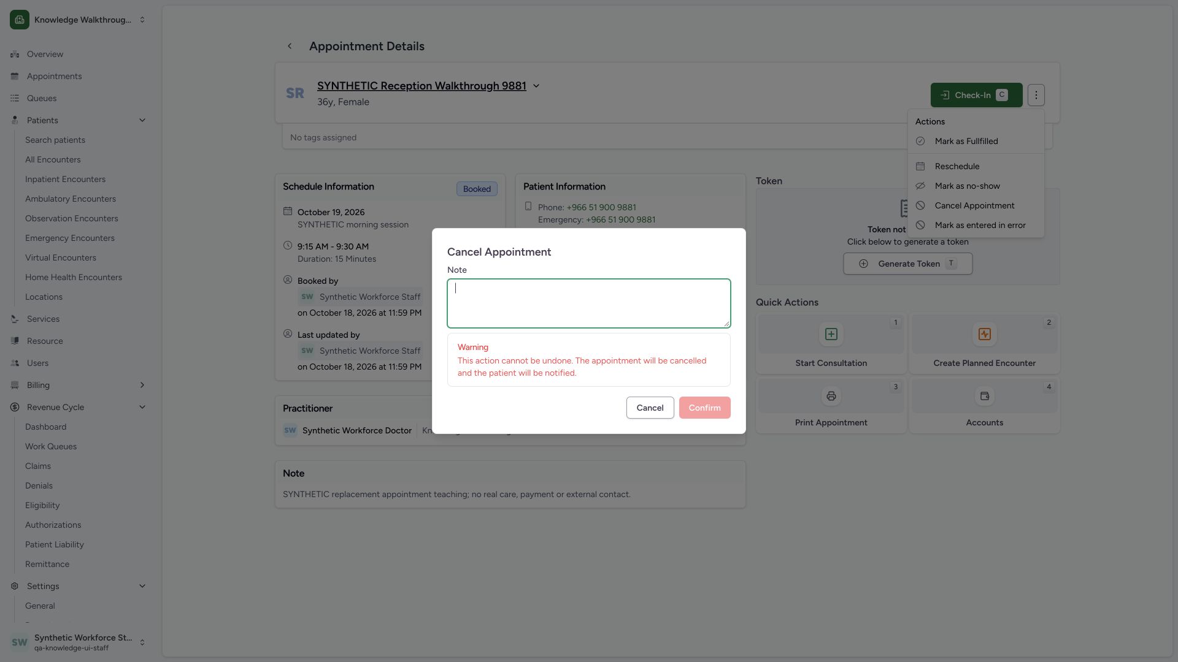
Task: Choose Mark as Fulfilled menu item
Action: coord(976,141)
